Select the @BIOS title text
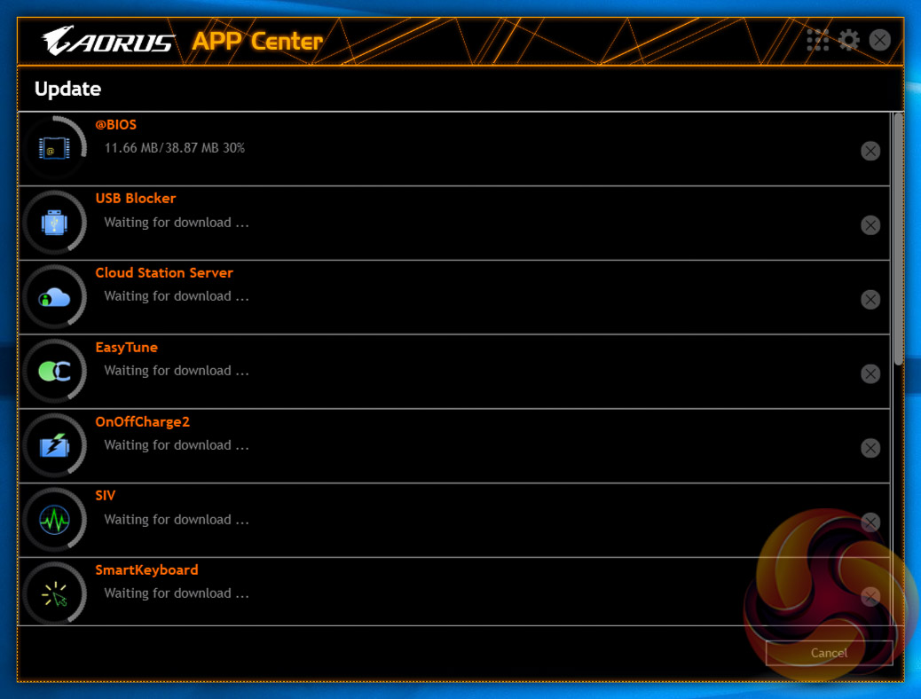Image resolution: width=921 pixels, height=699 pixels. (x=115, y=124)
